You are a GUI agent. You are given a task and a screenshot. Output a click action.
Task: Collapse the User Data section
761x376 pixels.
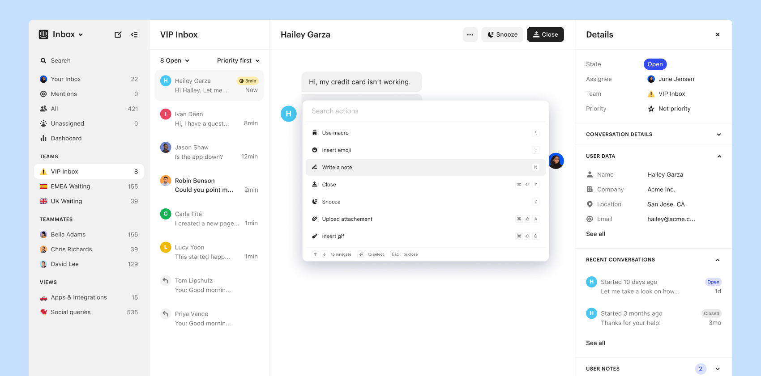(x=719, y=156)
